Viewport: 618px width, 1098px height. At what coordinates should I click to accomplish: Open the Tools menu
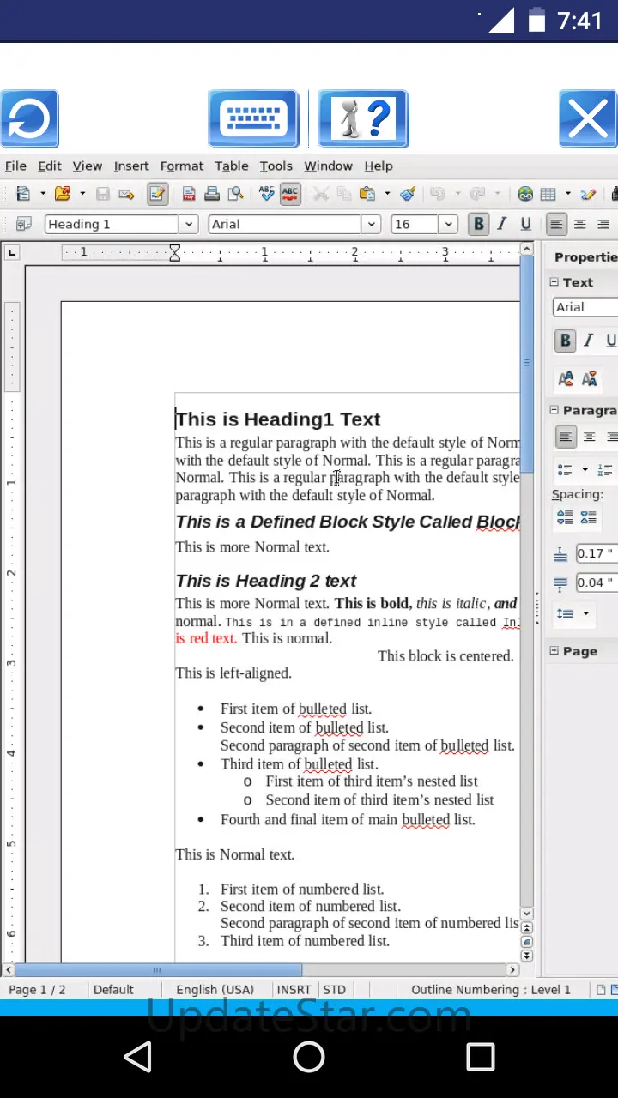tap(276, 166)
